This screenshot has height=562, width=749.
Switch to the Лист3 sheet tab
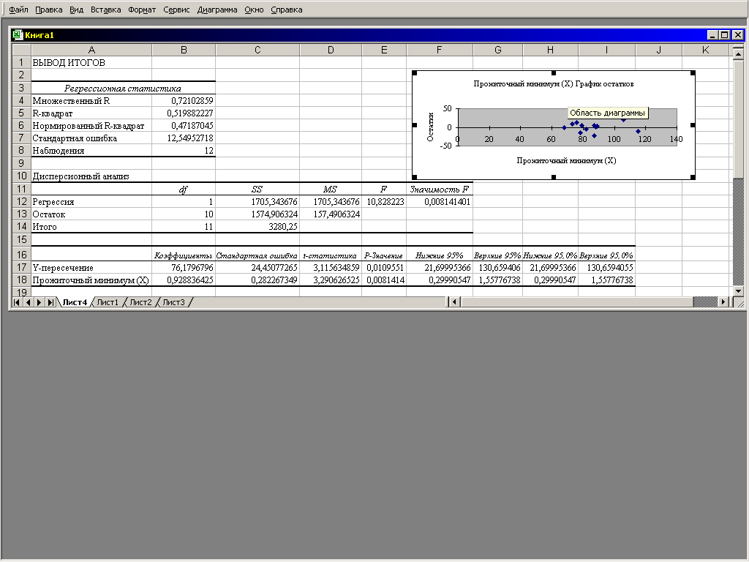[x=173, y=302]
